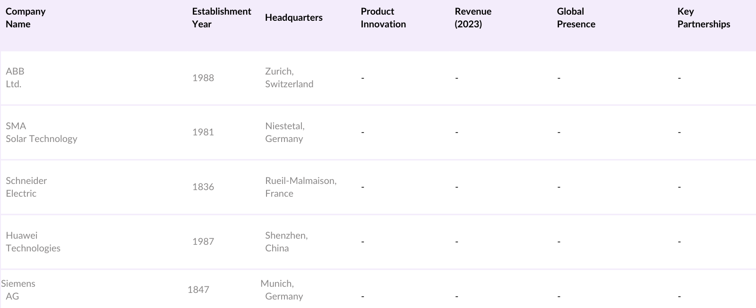
Task: Click the Establishment Year column header
Action: [x=221, y=18]
